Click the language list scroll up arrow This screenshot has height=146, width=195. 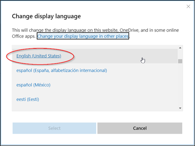click(180, 48)
